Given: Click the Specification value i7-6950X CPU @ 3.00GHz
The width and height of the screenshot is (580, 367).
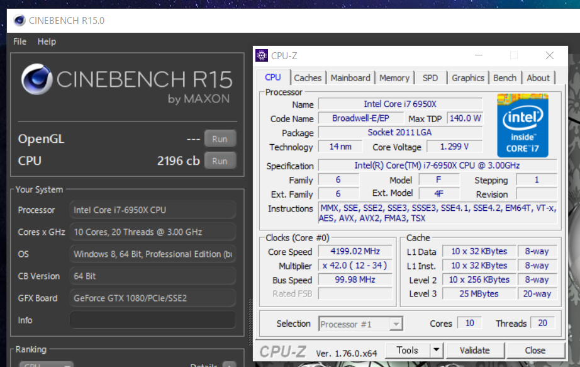Looking at the screenshot, I should point(437,165).
